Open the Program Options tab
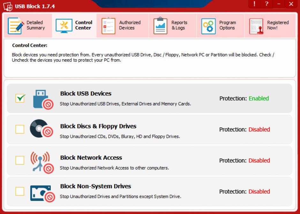Screen dimensions: 300x214 221,25
